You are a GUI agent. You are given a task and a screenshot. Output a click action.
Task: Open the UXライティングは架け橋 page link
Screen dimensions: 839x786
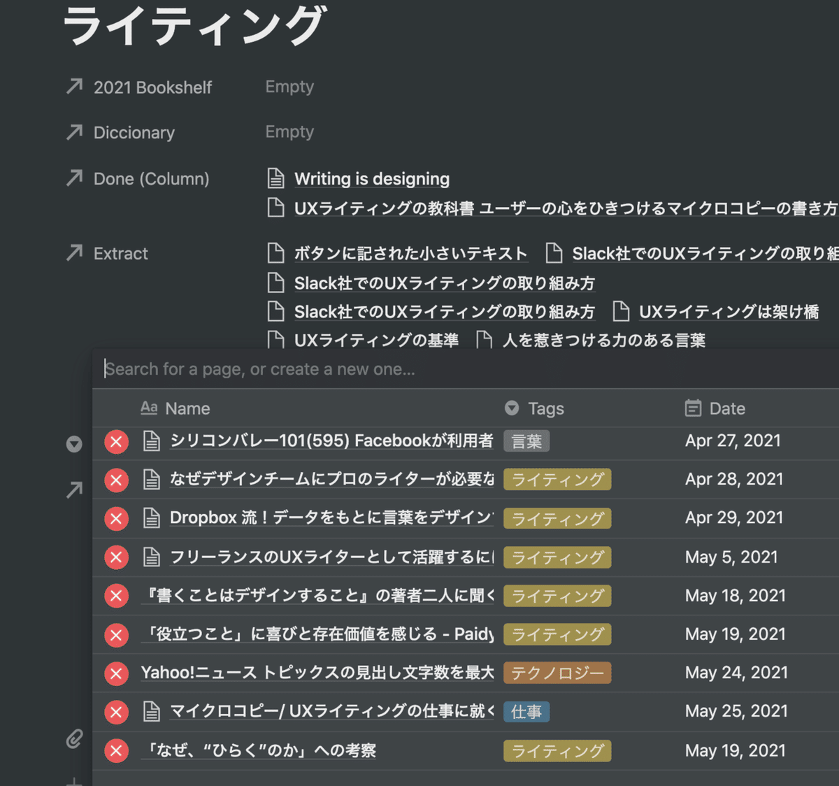(x=729, y=311)
